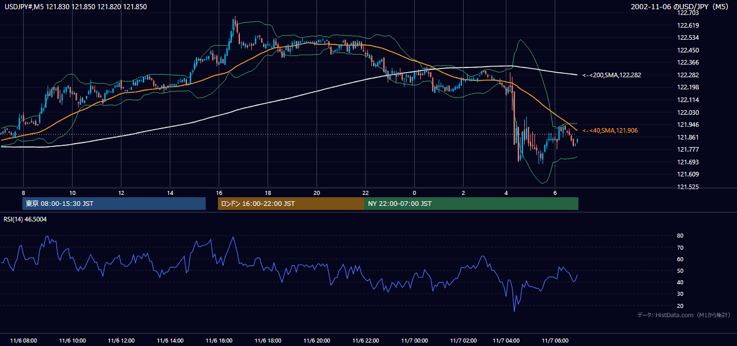The height and width of the screenshot is (346, 737).
Task: Click price level 122.703 on the axis
Action: point(689,13)
